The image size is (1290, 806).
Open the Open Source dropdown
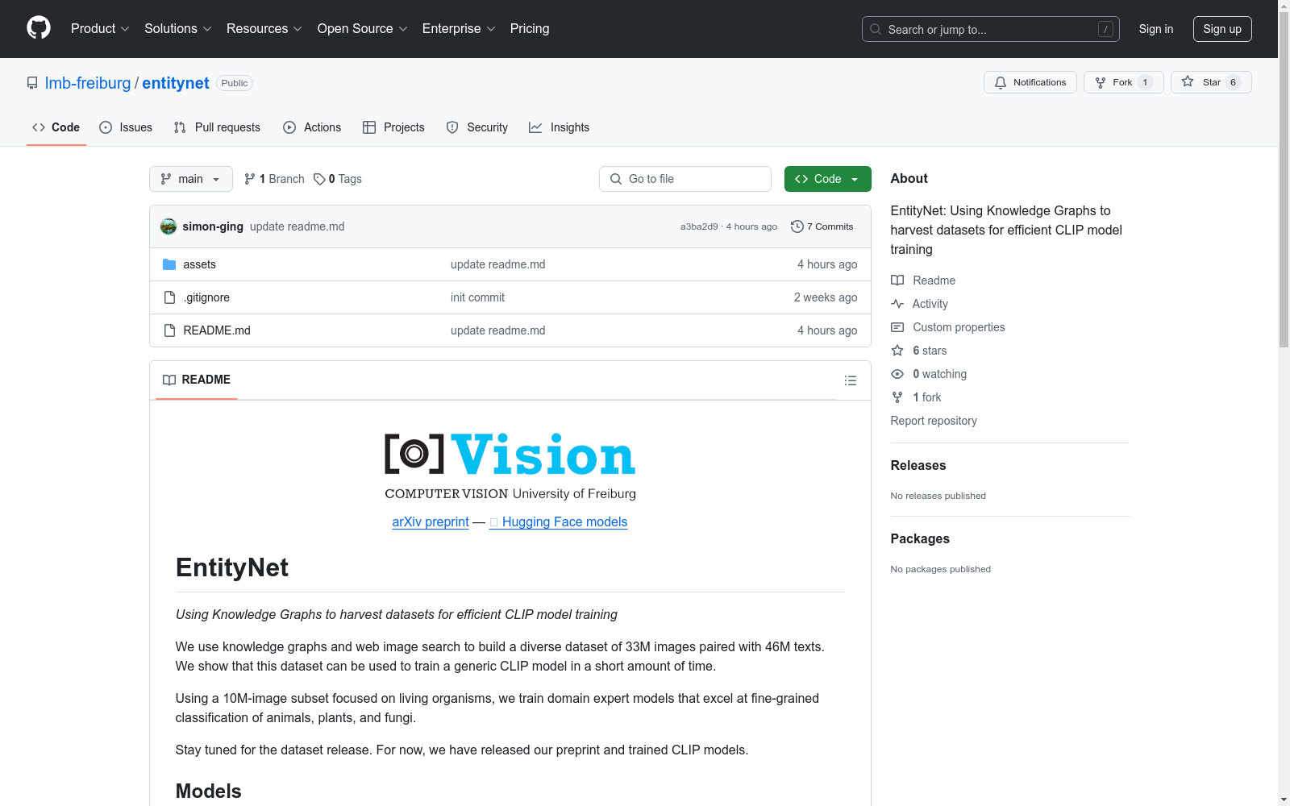[363, 28]
